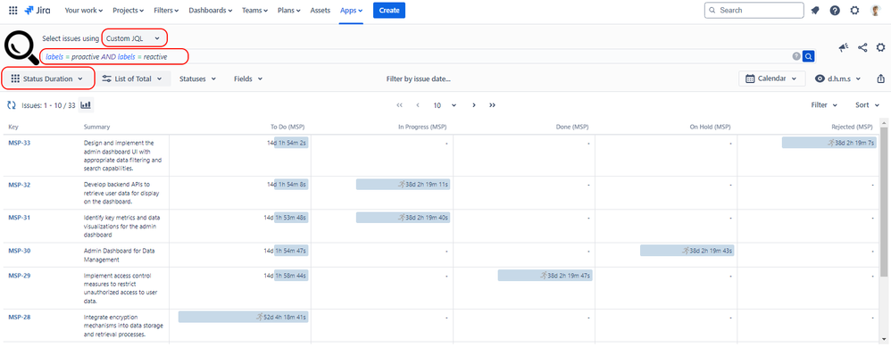Click the MSP-33 Rejected duration bar
This screenshot has height=347, width=891.
829,143
